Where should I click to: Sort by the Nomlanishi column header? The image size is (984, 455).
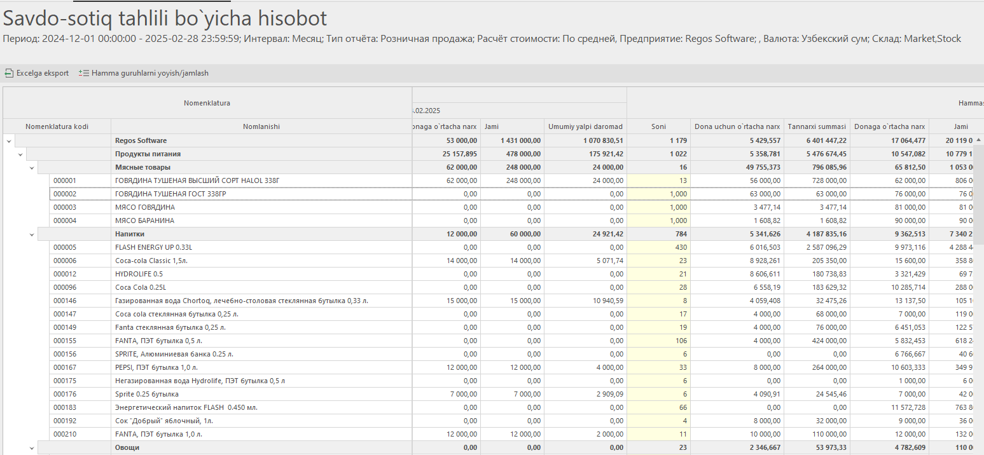261,126
